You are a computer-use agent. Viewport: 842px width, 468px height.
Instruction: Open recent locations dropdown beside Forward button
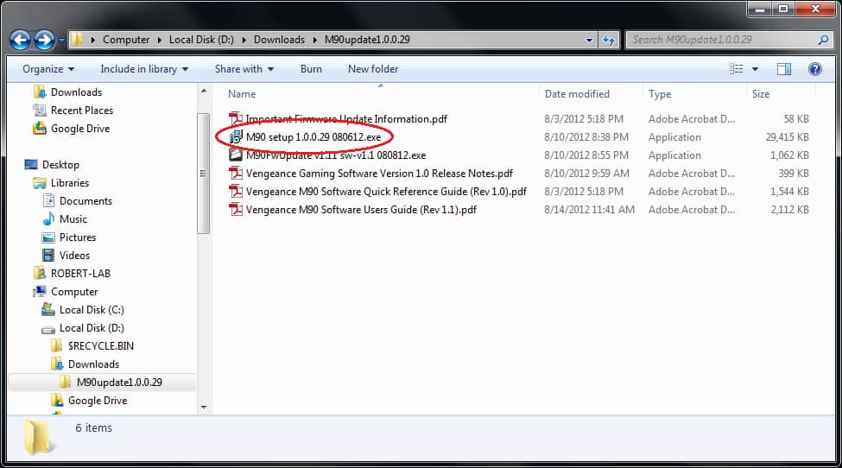pyautogui.click(x=61, y=40)
